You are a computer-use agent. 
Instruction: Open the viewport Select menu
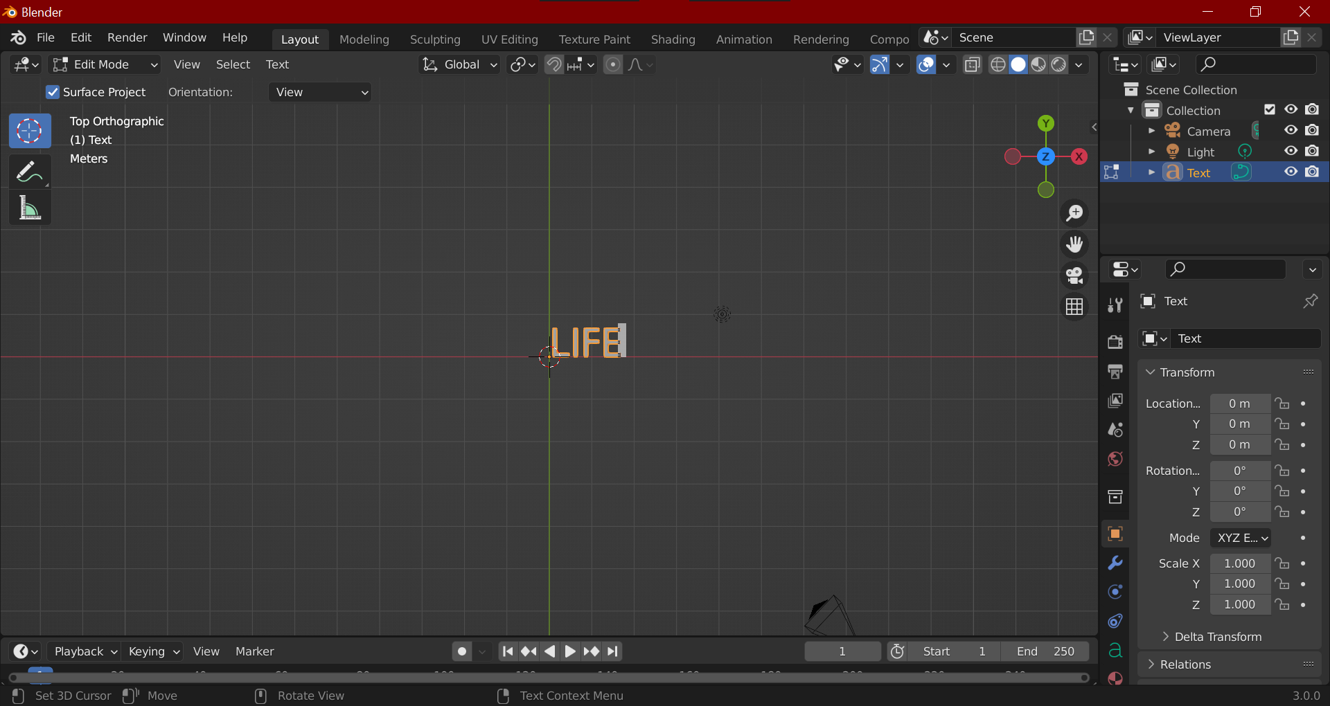(233, 64)
